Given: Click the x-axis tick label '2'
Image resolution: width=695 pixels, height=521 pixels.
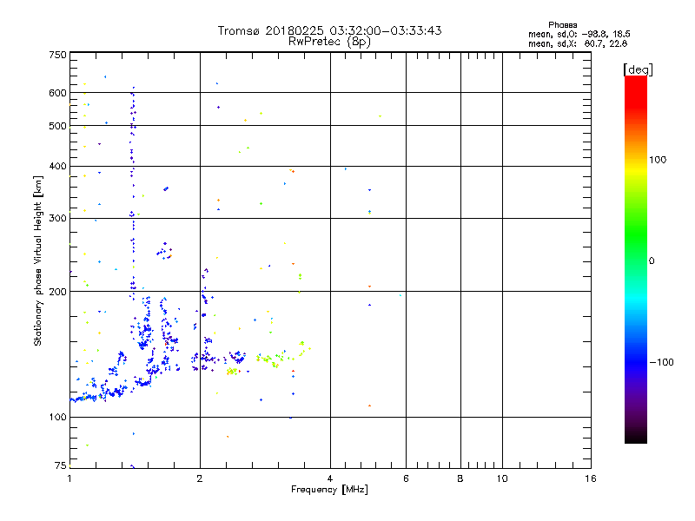Looking at the screenshot, I should click(200, 478).
